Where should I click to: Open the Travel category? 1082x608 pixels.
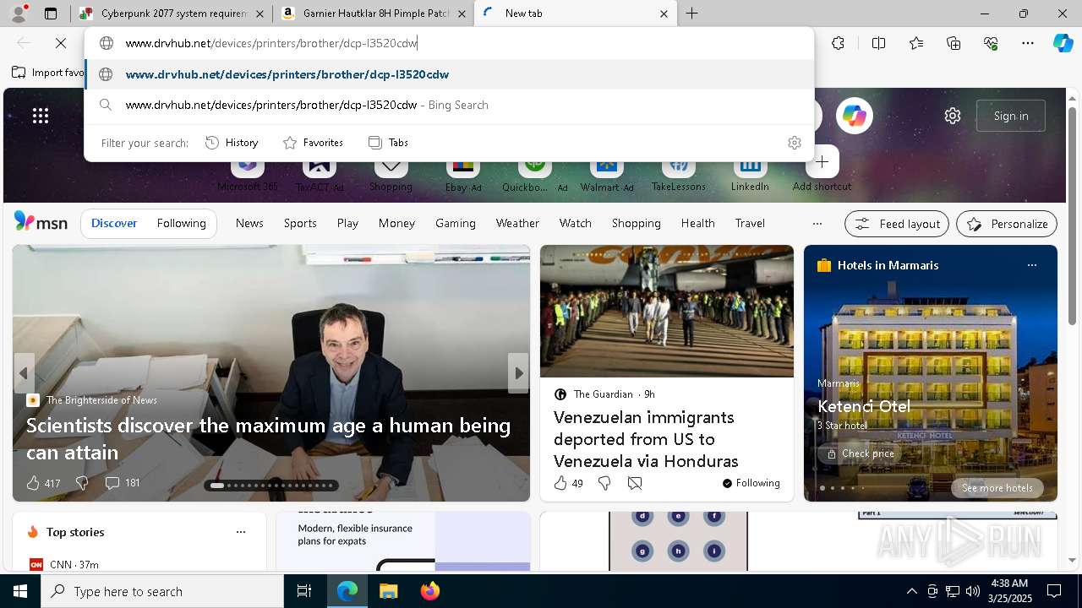750,224
